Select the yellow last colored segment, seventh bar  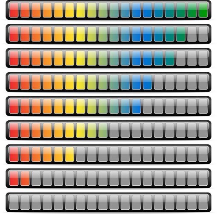point(69,155)
